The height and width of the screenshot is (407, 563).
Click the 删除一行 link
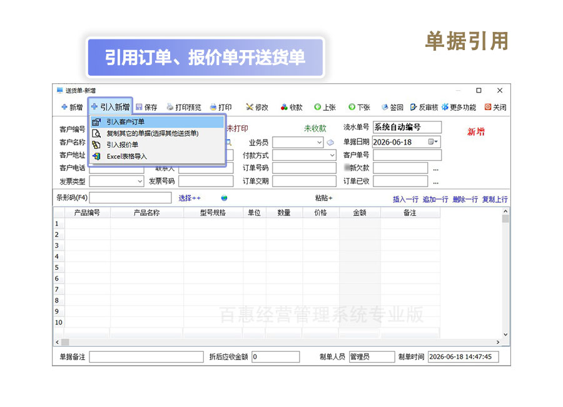tap(465, 199)
